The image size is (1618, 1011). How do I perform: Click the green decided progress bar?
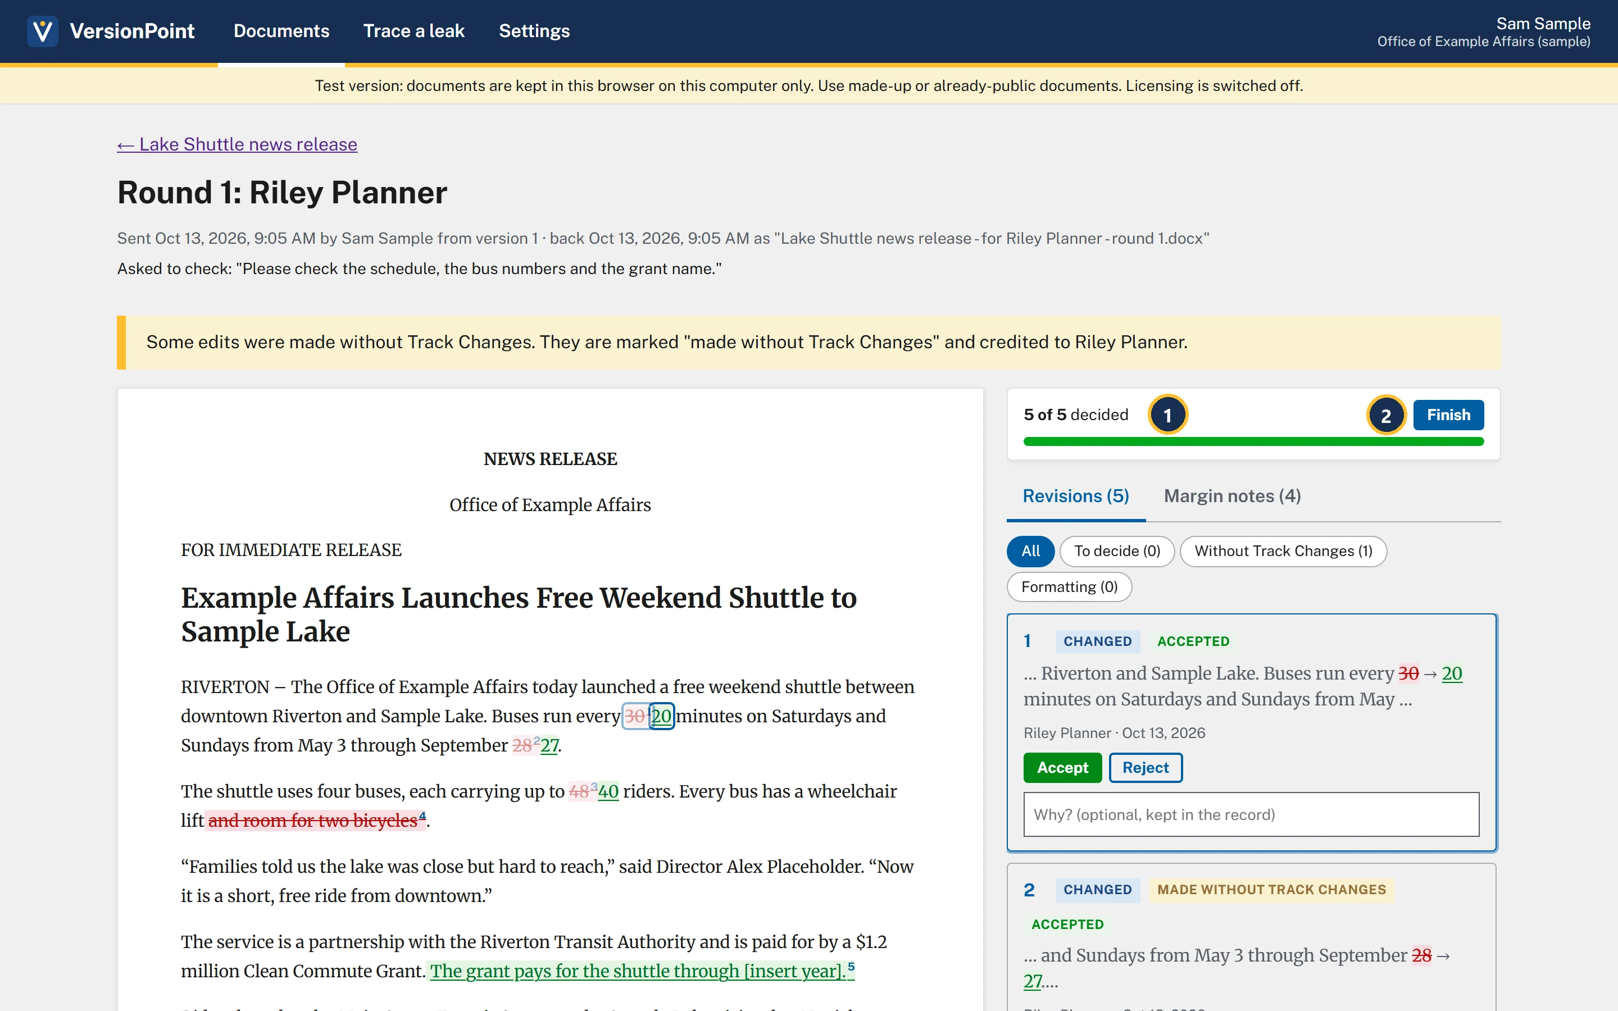coord(1253,441)
